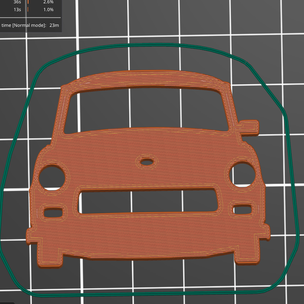The height and width of the screenshot is (304, 304).
Task: Select the 36s time value in legend
Action: [17, 2]
